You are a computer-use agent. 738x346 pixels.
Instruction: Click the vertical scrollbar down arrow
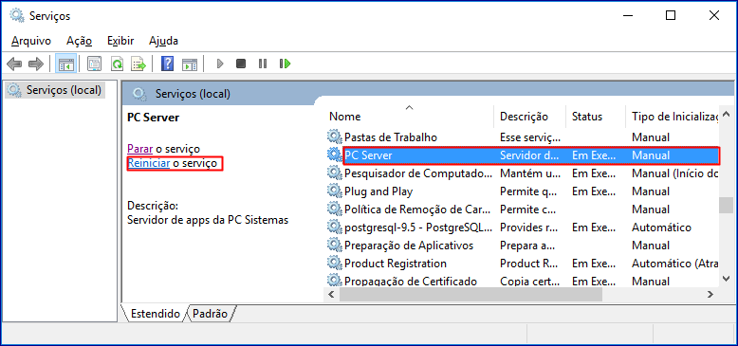(727, 279)
